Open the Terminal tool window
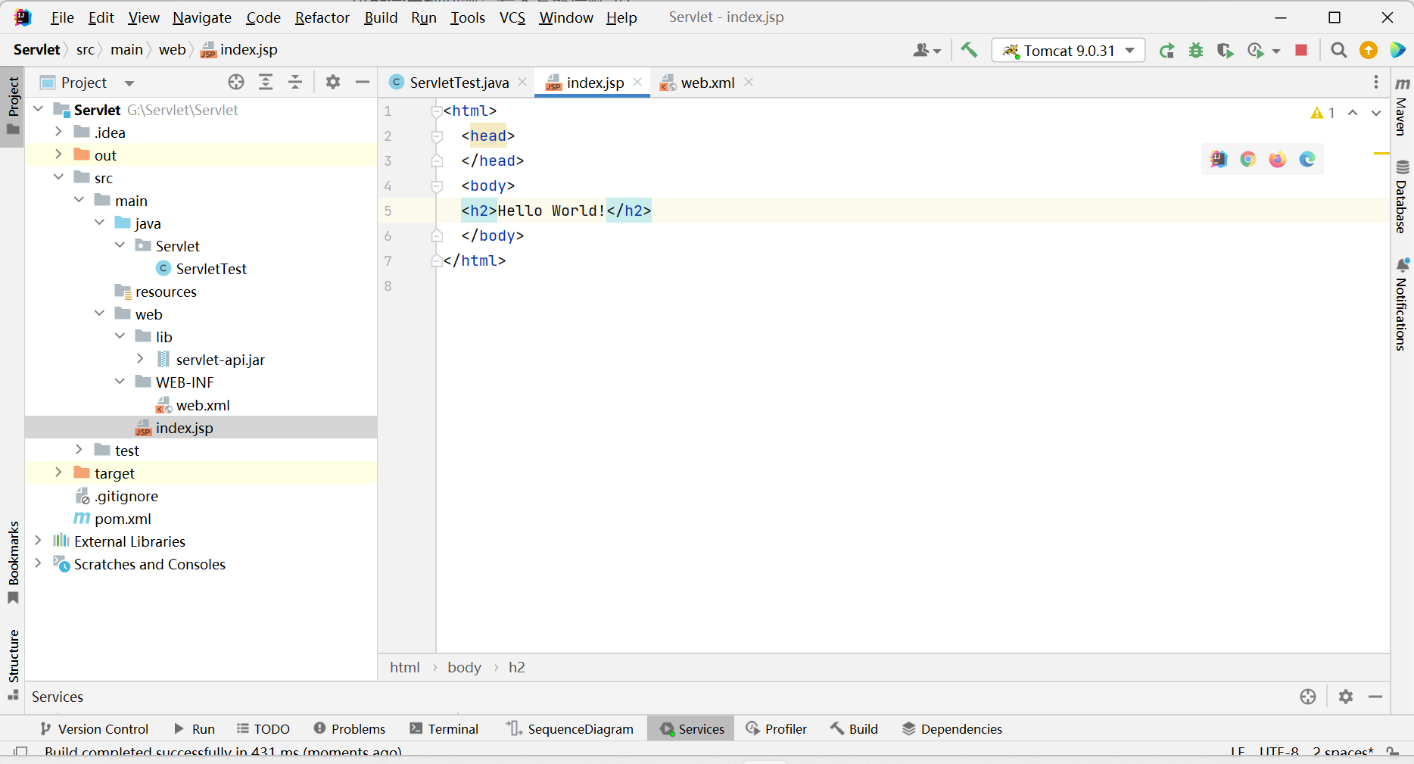This screenshot has width=1414, height=764. coord(444,728)
